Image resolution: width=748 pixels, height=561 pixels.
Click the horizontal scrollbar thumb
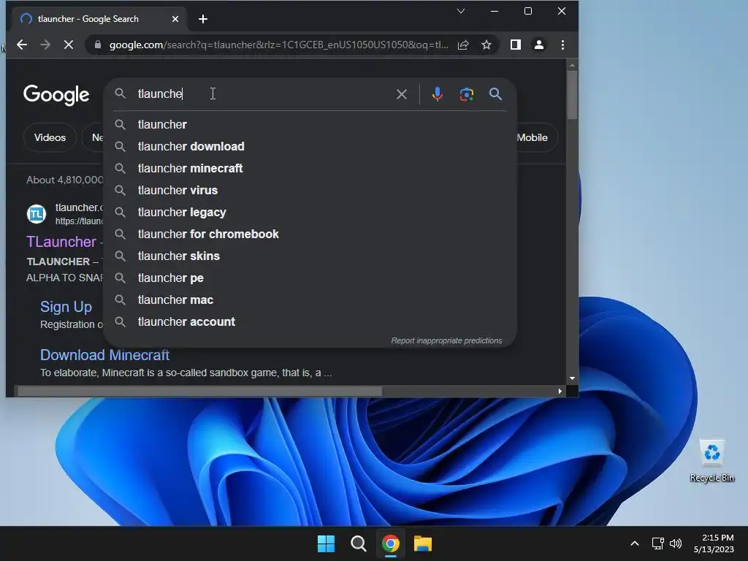[200, 392]
